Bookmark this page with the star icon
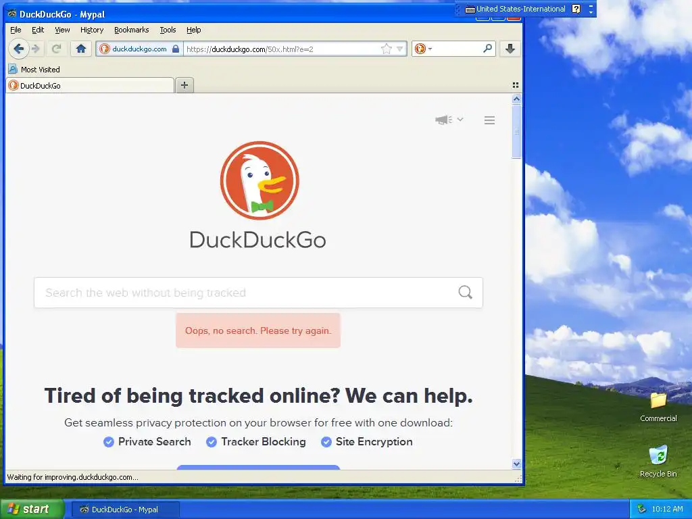This screenshot has width=692, height=519. 386,49
